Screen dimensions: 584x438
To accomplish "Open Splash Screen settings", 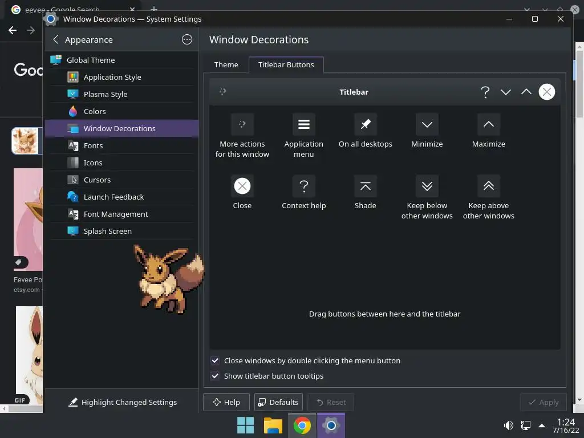I will (122, 232).
